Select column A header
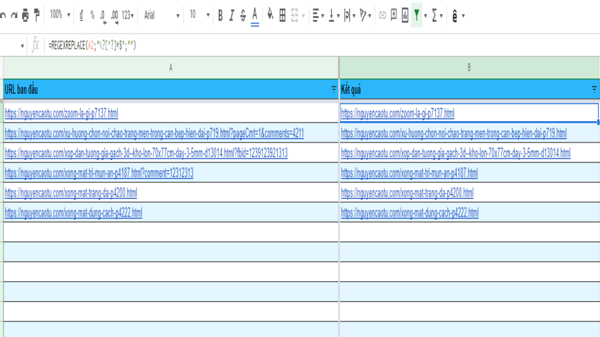Image resolution: width=600 pixels, height=337 pixels. 171,68
